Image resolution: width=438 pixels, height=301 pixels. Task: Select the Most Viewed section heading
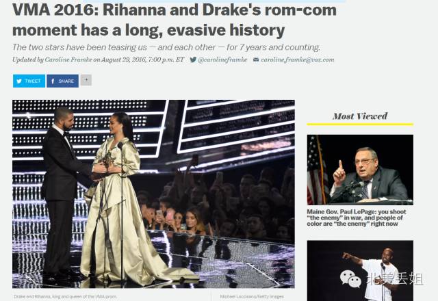[x=360, y=116]
